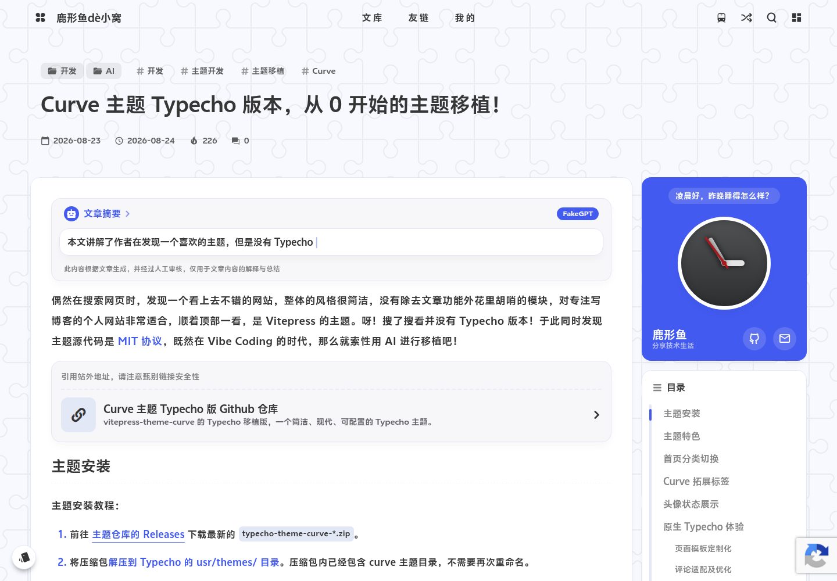Expand the 文章摘要 summary chevron
The width and height of the screenshot is (837, 581).
click(x=127, y=214)
